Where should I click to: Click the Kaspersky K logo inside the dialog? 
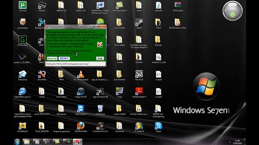100,45
